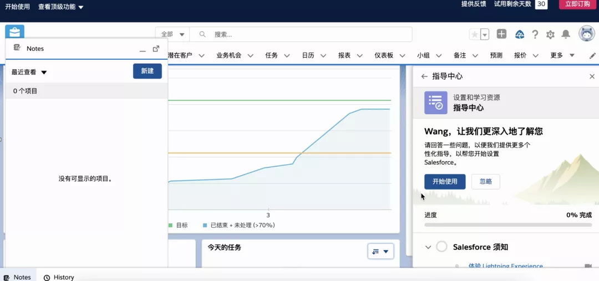This screenshot has height=281, width=599.
Task: Open the help question mark icon
Action: pos(535,34)
